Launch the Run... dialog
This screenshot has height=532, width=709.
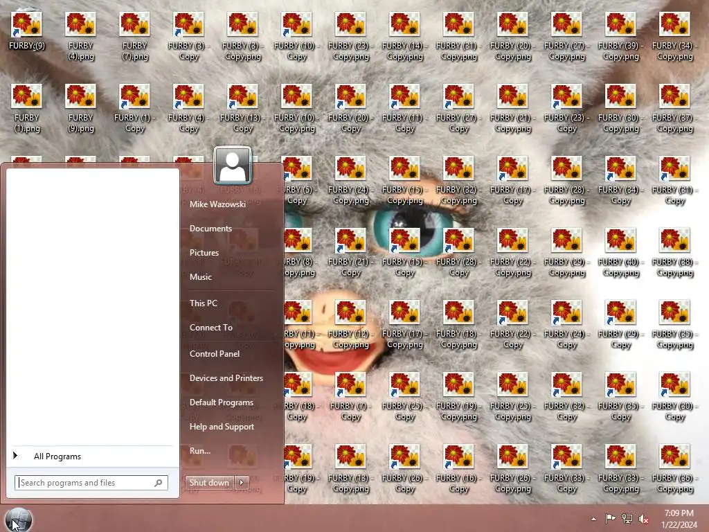[x=200, y=450]
